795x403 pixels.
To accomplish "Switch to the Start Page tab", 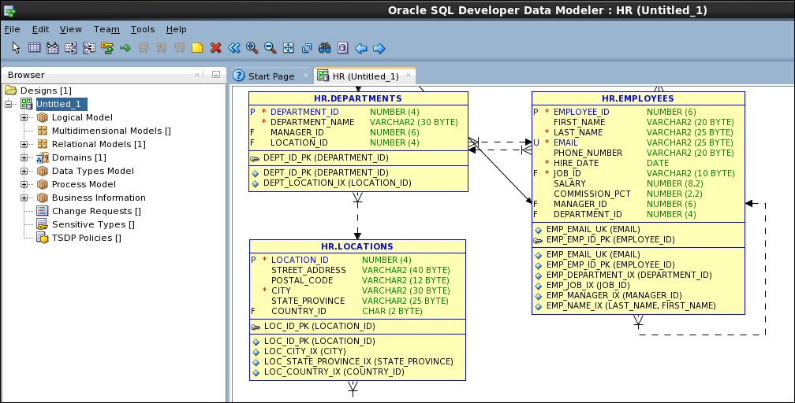I will [271, 76].
